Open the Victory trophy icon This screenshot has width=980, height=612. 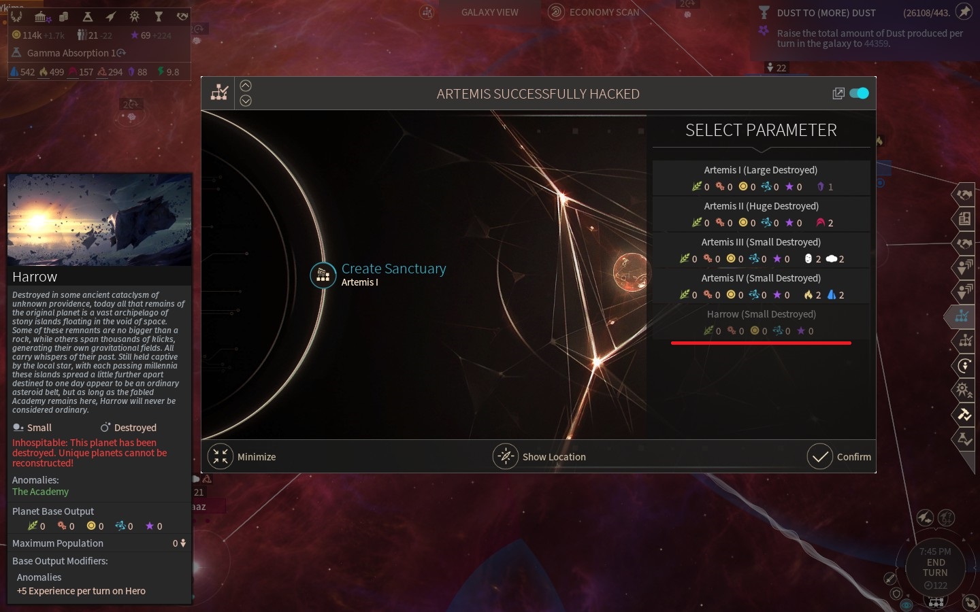[x=159, y=16]
